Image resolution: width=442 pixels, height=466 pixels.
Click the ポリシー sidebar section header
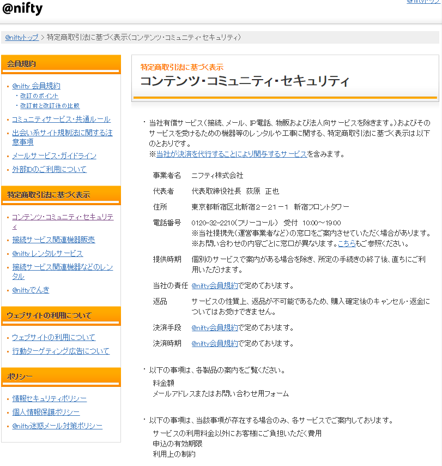point(61,377)
